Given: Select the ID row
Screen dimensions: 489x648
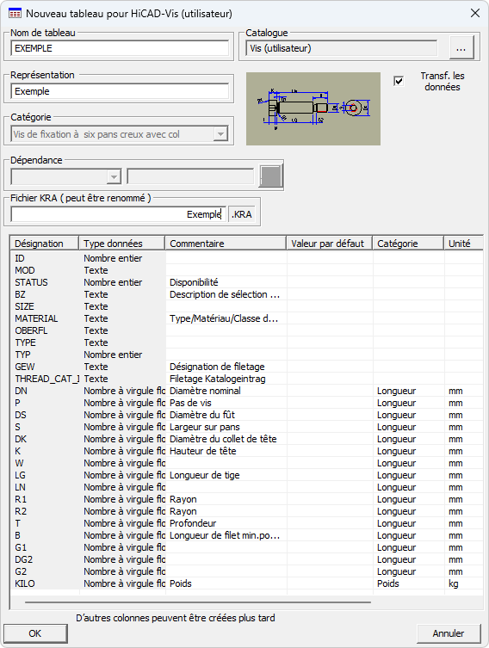Looking at the screenshot, I should (x=247, y=258).
